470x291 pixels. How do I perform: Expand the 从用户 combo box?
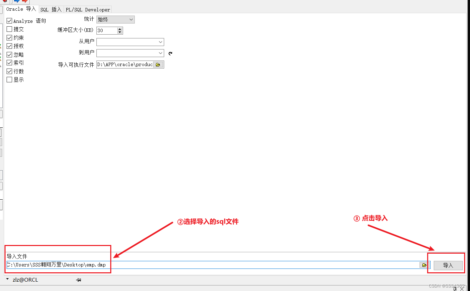pyautogui.click(x=161, y=42)
